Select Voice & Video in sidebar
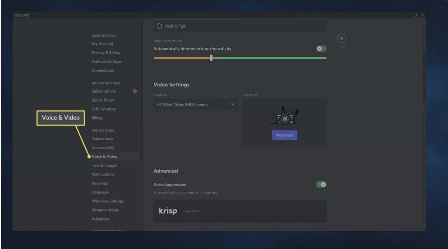The height and width of the screenshot is (249, 448). [104, 156]
